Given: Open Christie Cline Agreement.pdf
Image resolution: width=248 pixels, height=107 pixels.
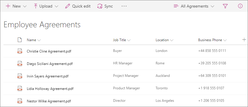Looking at the screenshot, I should [x=49, y=51].
